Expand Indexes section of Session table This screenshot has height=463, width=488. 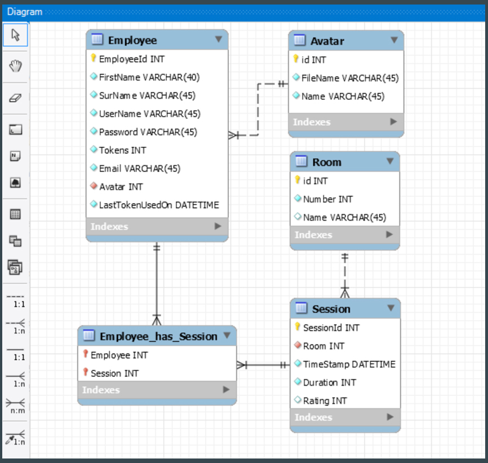click(390, 417)
